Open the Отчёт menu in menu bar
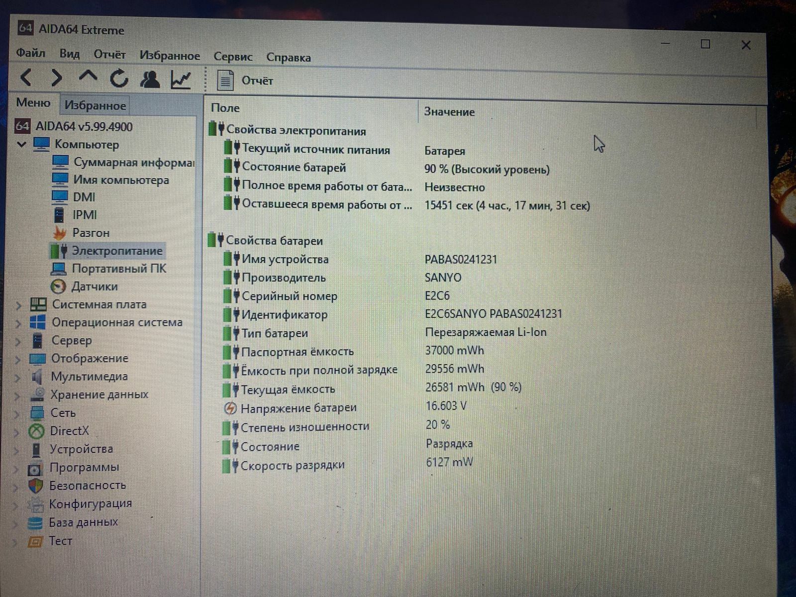Image resolution: width=796 pixels, height=597 pixels. tap(109, 54)
